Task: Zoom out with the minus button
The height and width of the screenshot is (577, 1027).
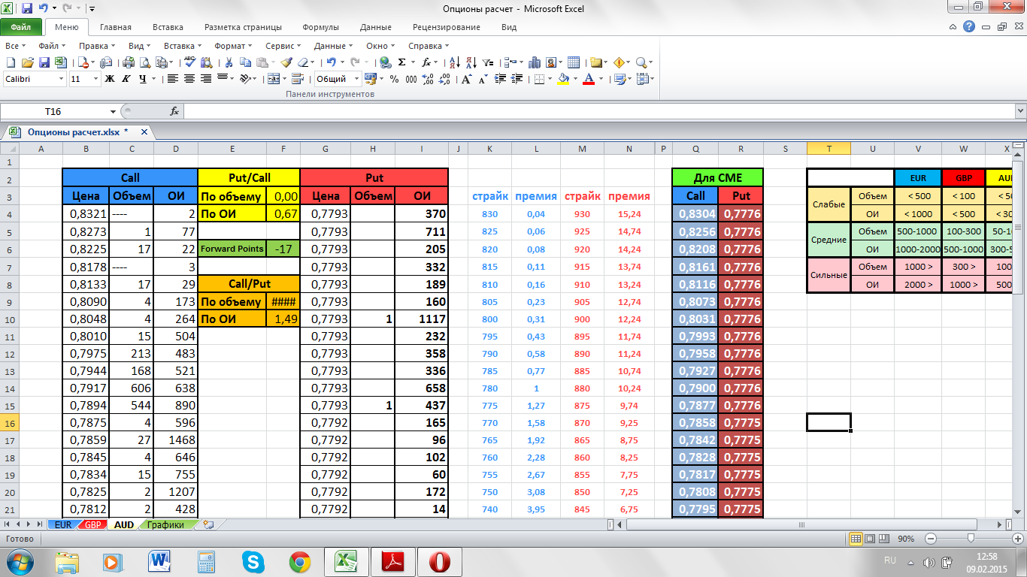Action: pyautogui.click(x=931, y=539)
